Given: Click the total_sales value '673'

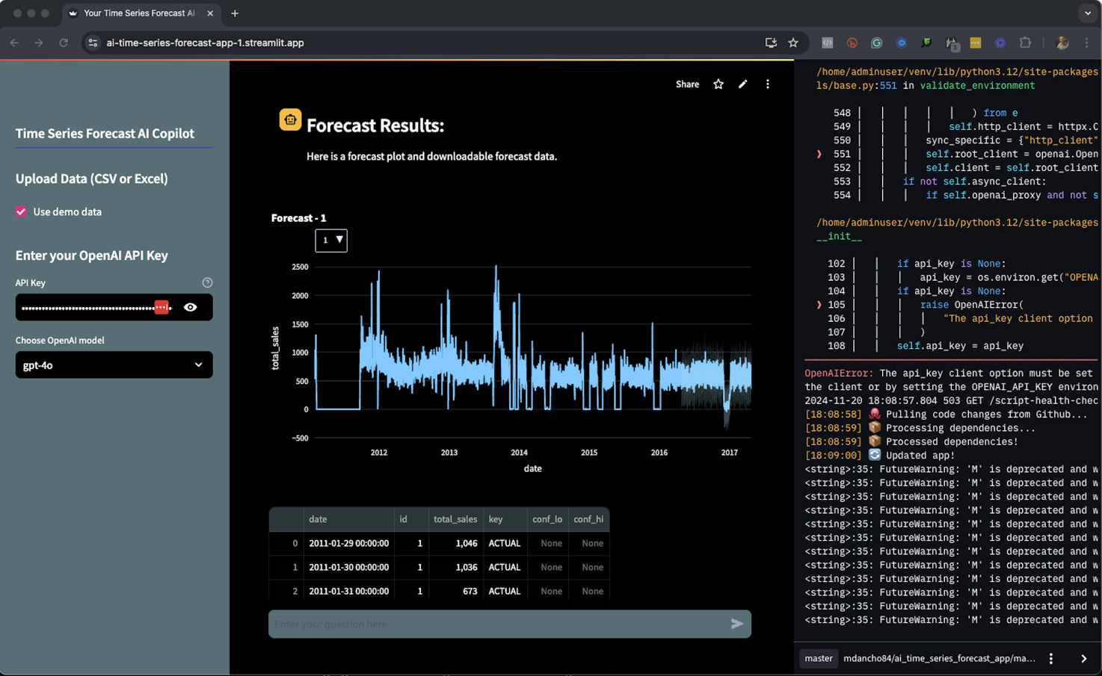Looking at the screenshot, I should [x=455, y=591].
